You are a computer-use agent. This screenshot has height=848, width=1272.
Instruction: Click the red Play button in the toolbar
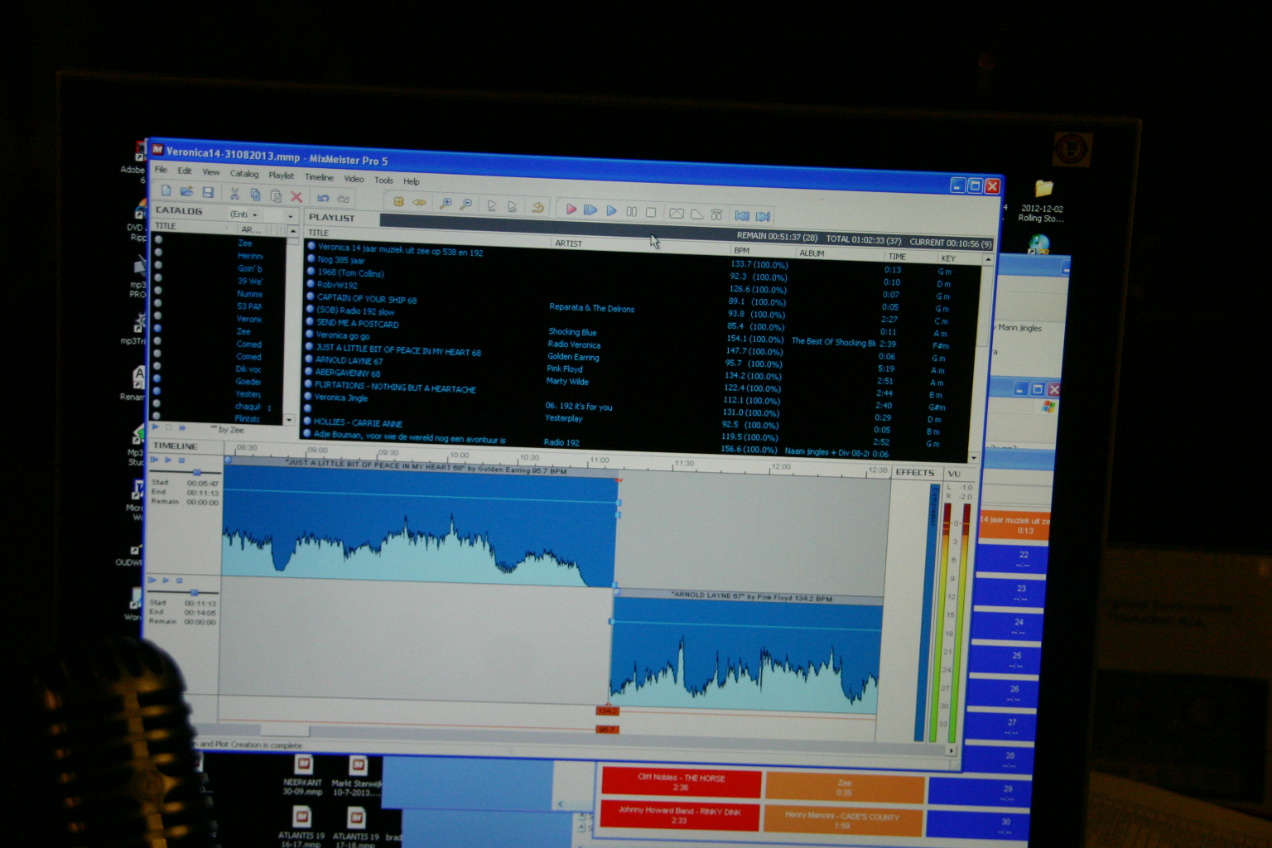pos(571,210)
